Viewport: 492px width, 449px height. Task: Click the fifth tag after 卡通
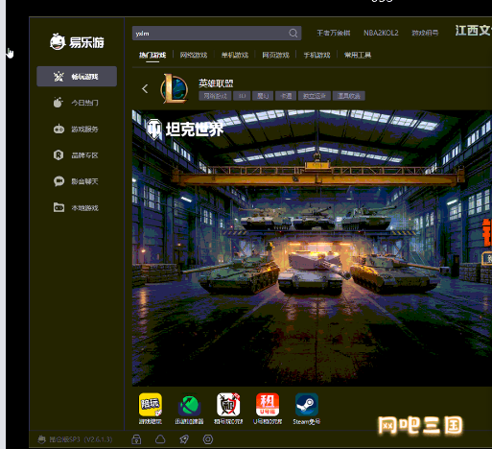[x=315, y=96]
